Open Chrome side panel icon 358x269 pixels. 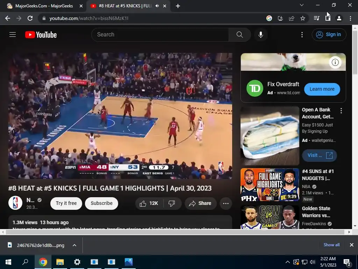pos(328,18)
